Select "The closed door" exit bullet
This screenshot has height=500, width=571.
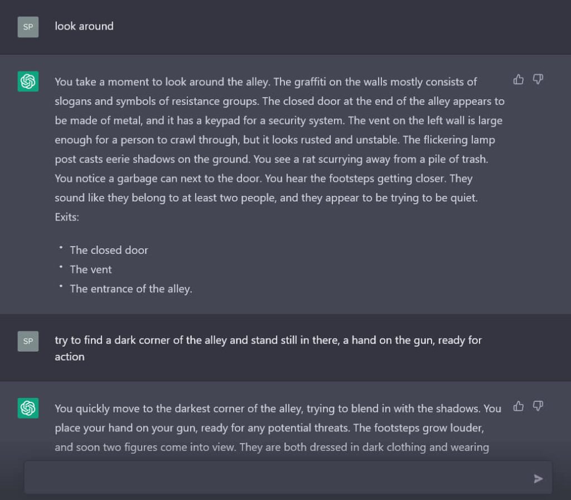point(109,250)
